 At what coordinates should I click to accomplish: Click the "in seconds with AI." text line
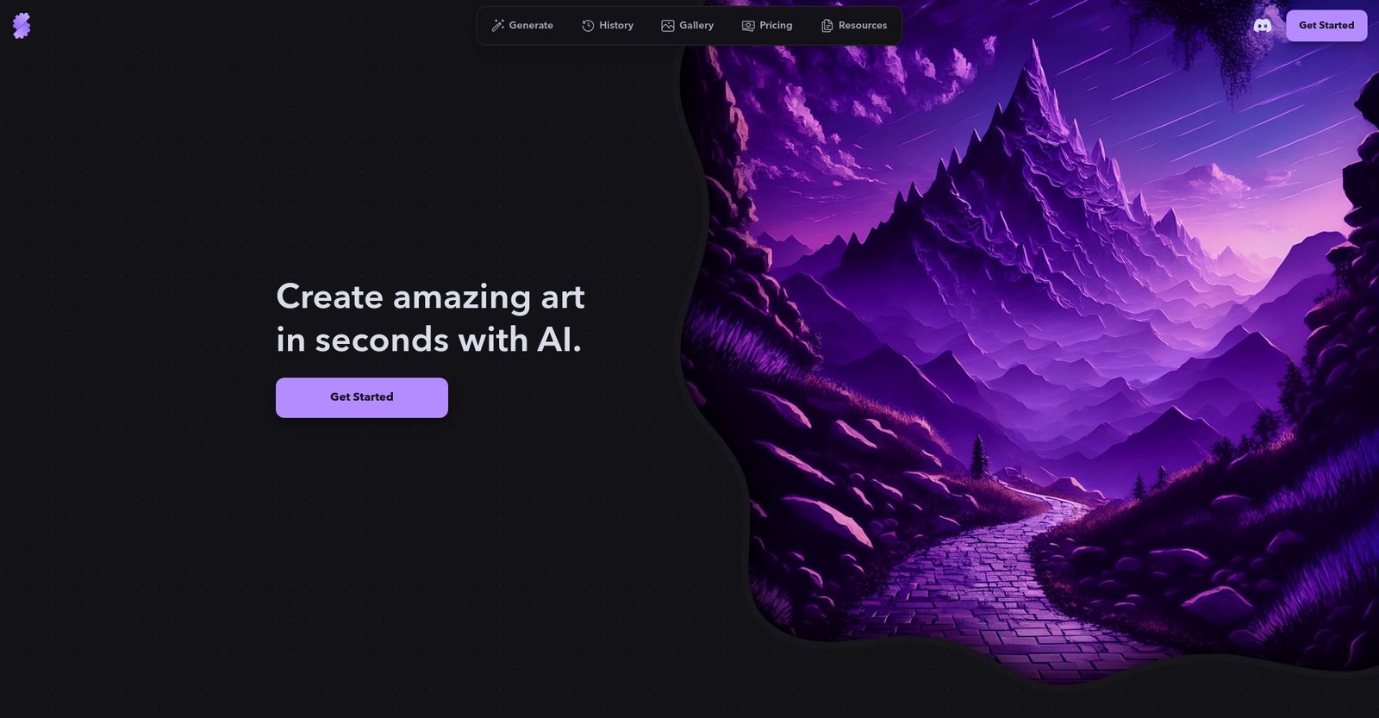coord(428,340)
